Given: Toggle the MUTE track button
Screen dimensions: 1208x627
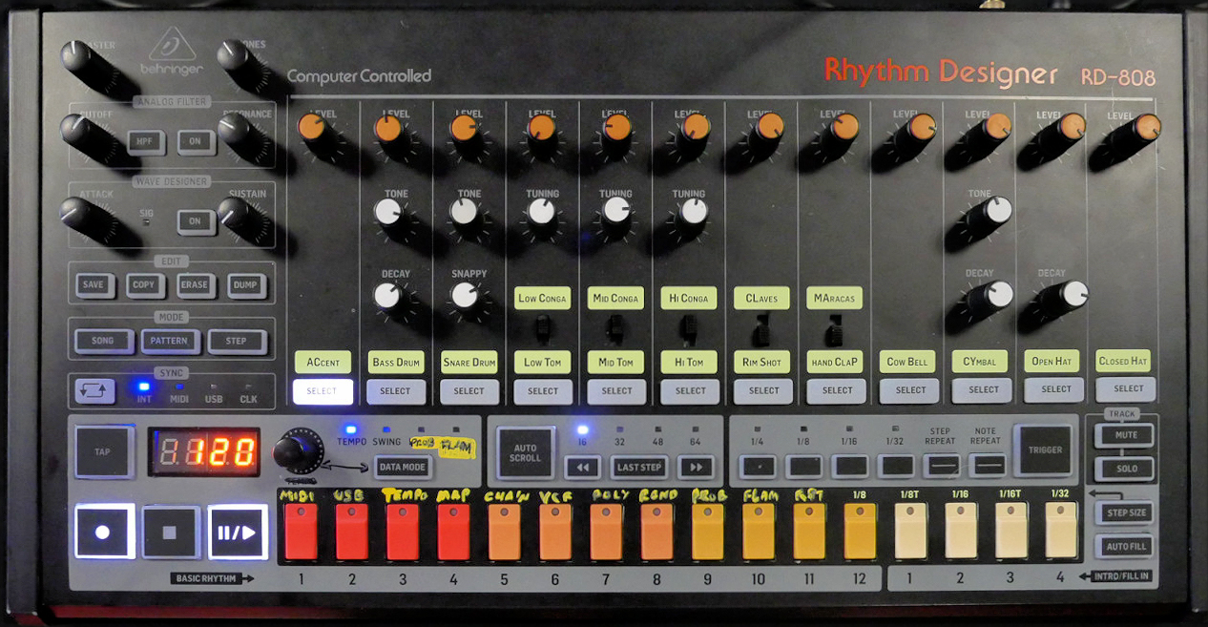Looking at the screenshot, I should 1124,435.
